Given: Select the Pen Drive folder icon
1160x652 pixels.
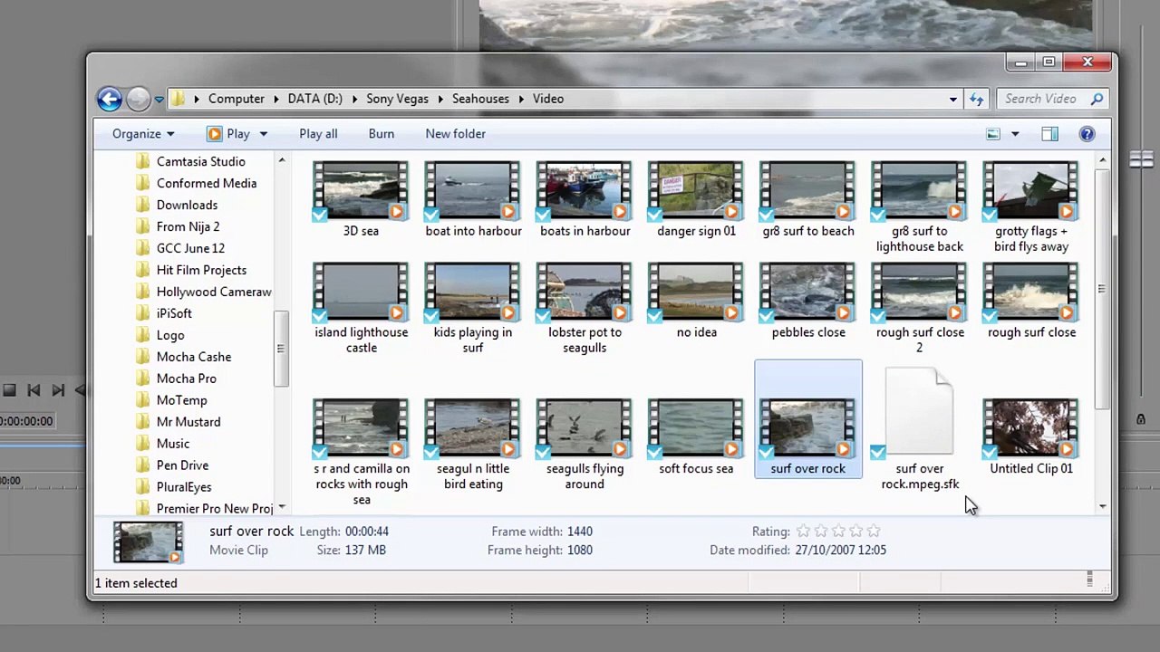Looking at the screenshot, I should 143,465.
